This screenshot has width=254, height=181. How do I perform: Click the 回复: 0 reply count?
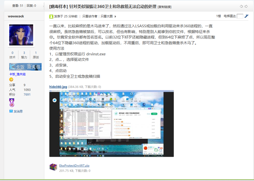pos(31,6)
